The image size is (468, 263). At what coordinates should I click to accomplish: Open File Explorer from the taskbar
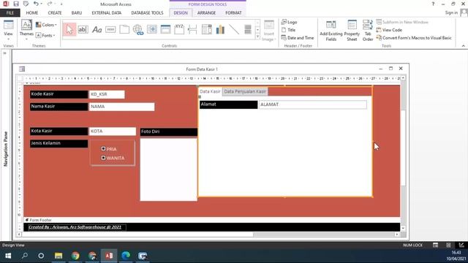(x=58, y=256)
